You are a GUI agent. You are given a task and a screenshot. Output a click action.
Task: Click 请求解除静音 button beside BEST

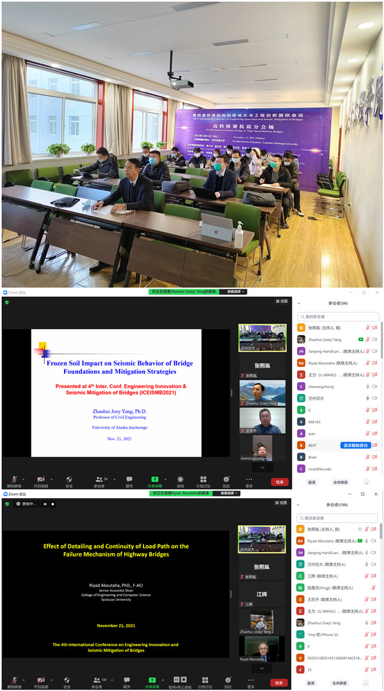click(x=355, y=445)
